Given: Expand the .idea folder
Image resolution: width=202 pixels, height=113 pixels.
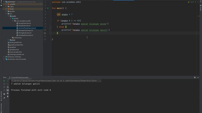Looking at the screenshot, I should click(x=6, y=7).
